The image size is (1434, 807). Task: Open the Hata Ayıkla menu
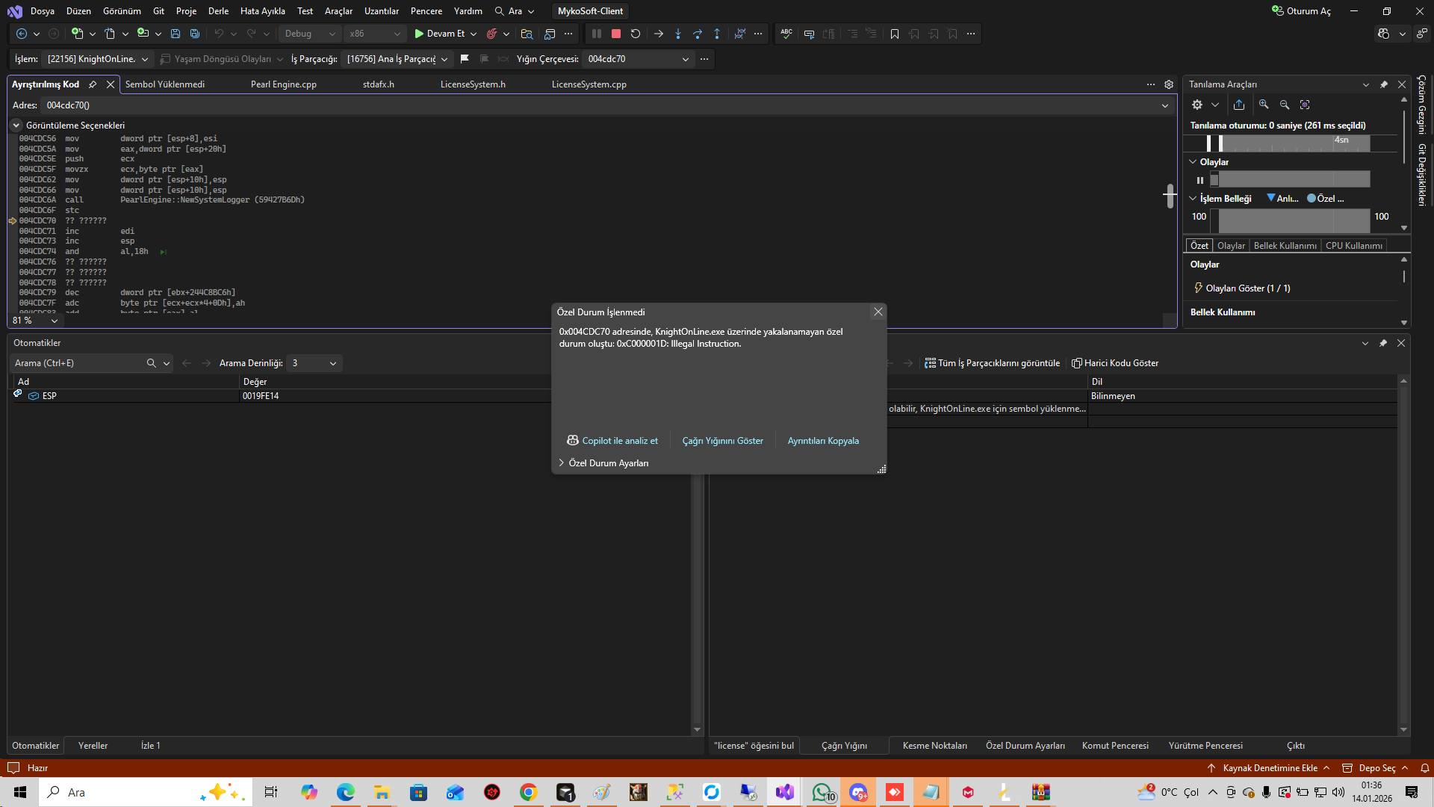pyautogui.click(x=263, y=11)
